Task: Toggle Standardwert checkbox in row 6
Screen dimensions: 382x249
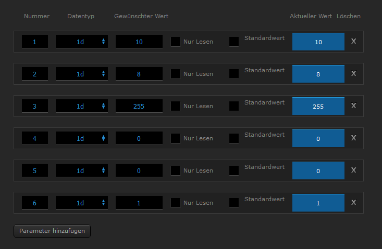Action: (234, 203)
